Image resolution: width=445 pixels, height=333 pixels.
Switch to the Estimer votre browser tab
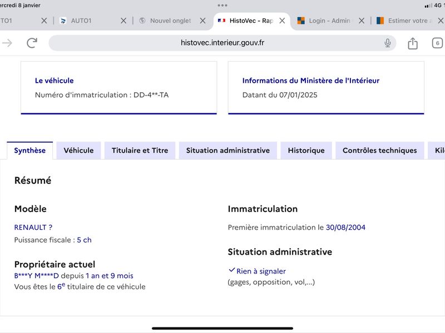tap(409, 21)
